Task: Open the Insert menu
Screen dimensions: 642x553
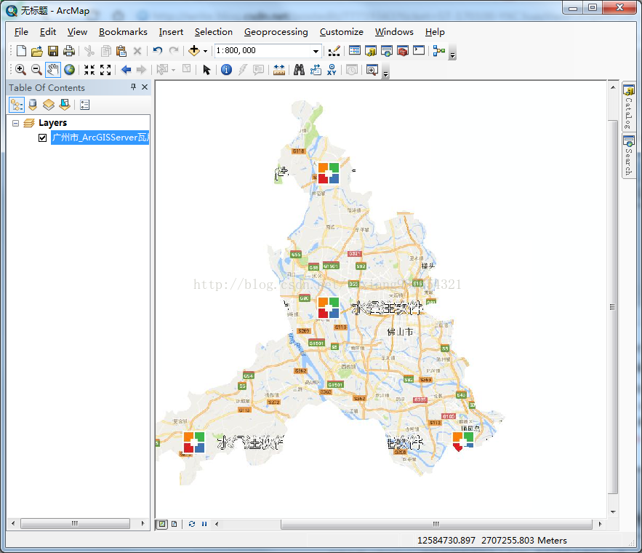Action: click(x=171, y=32)
